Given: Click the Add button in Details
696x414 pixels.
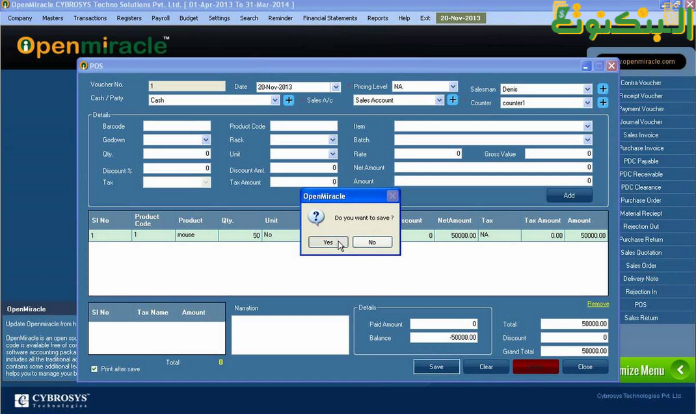Looking at the screenshot, I should click(x=569, y=195).
